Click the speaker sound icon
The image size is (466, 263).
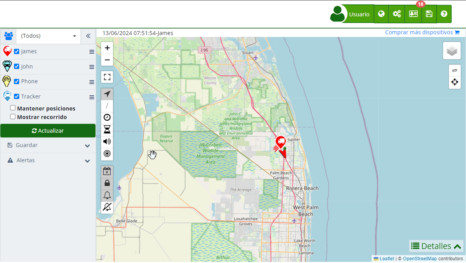107,142
